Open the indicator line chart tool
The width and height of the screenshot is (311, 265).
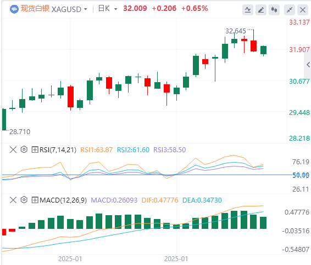(x=248, y=9)
